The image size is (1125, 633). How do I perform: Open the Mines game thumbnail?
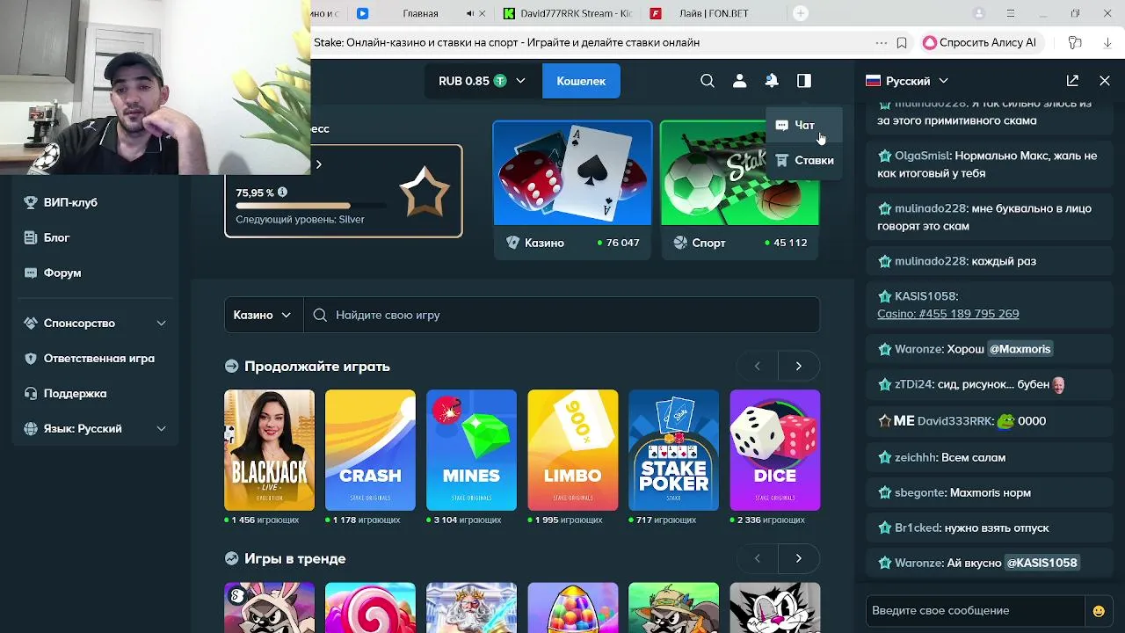pos(471,450)
